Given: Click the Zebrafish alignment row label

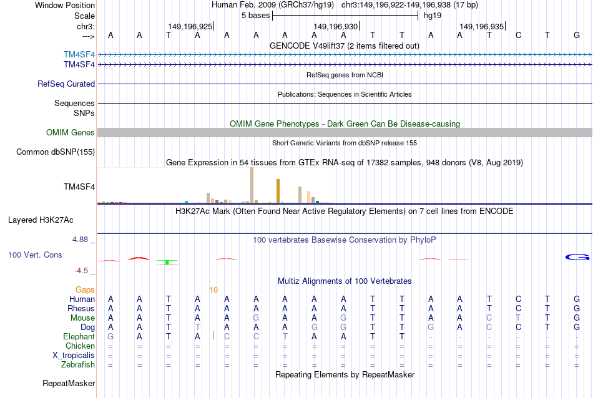Looking at the screenshot, I should click(x=78, y=365).
